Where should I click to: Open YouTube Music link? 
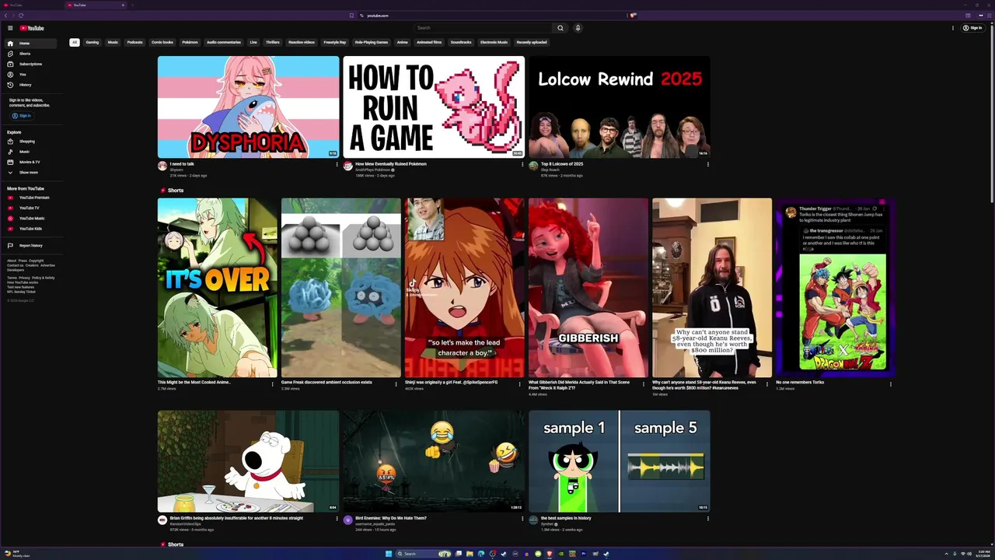[x=30, y=219]
